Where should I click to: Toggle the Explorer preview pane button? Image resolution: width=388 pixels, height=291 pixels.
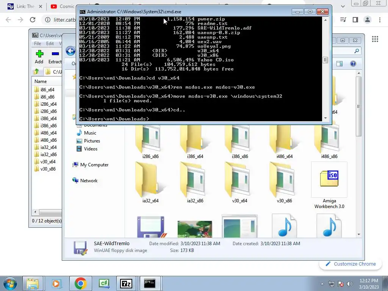[x=339, y=64]
